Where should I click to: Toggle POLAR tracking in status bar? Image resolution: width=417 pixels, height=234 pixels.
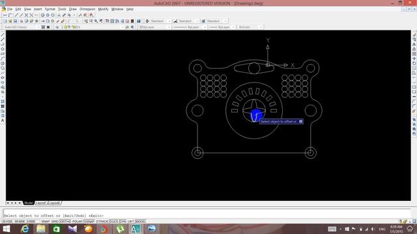click(78, 221)
